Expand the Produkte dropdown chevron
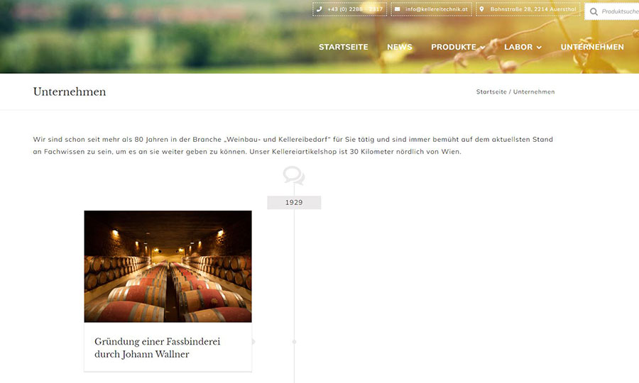This screenshot has height=383, width=639. 483,48
